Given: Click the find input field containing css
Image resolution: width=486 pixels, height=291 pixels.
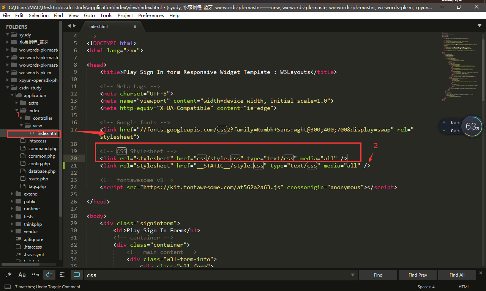Looking at the screenshot, I should tap(216, 275).
